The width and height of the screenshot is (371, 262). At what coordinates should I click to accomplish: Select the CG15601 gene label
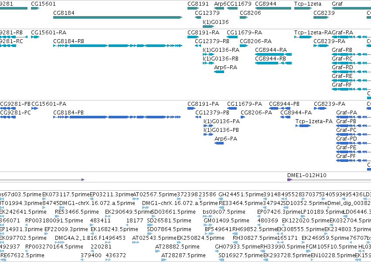43,4
